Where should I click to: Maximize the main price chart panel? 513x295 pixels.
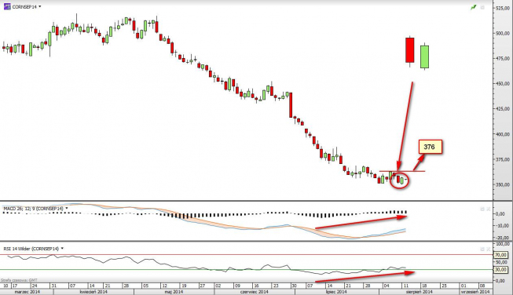point(482,7)
